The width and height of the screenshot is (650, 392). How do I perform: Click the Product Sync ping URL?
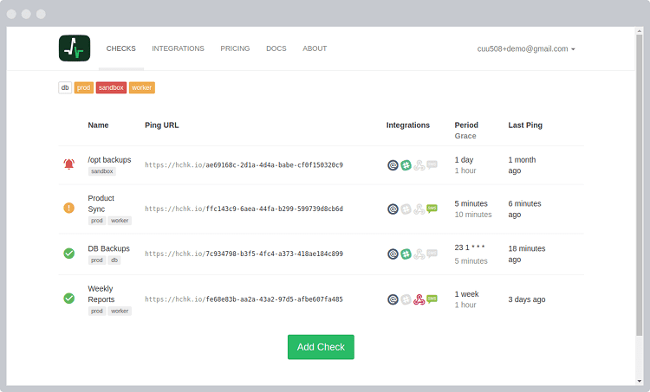244,209
